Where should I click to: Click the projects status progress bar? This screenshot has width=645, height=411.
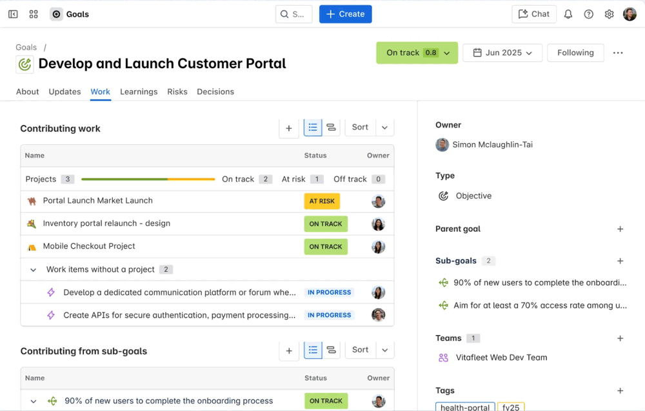pos(148,179)
